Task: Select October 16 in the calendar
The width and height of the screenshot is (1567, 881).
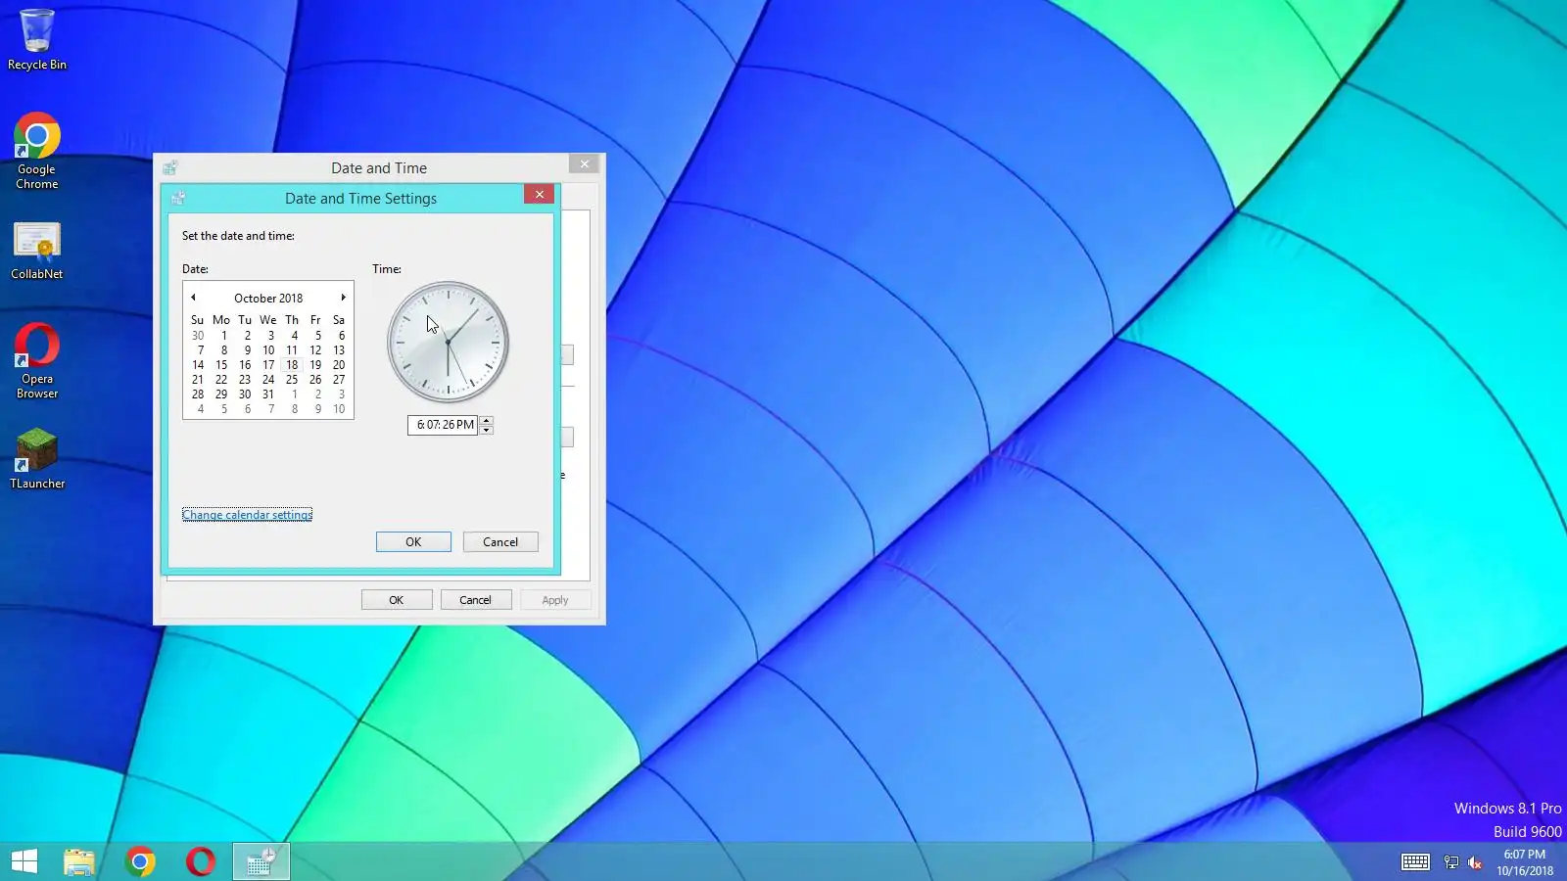Action: (245, 365)
